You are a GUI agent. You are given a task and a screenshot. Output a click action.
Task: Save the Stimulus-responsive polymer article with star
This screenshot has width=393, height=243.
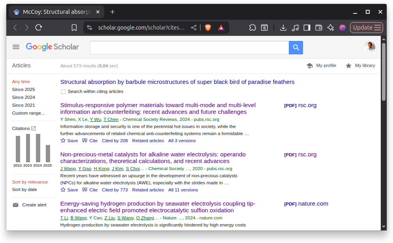(x=69, y=141)
